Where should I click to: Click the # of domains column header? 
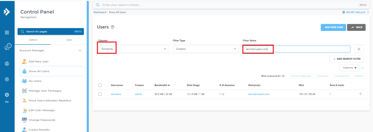coord(227,85)
